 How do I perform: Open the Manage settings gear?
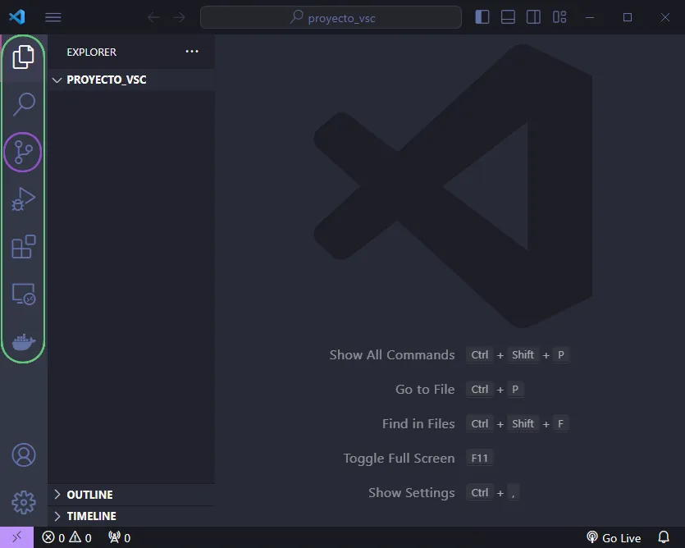24,502
